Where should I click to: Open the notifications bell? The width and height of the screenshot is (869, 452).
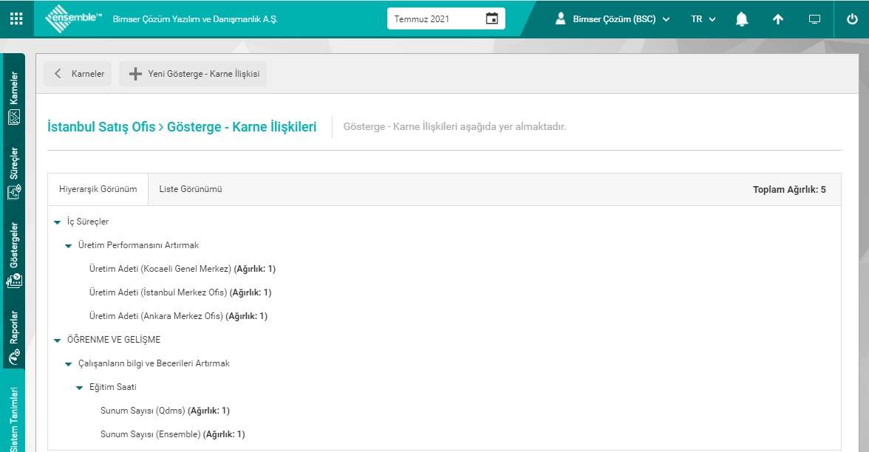click(x=742, y=19)
